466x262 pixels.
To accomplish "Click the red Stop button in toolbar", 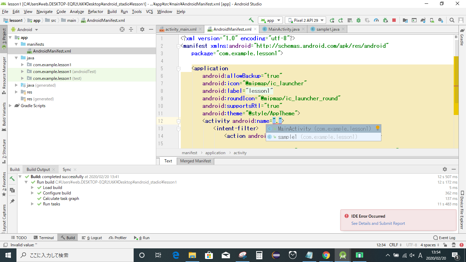I will (394, 20).
